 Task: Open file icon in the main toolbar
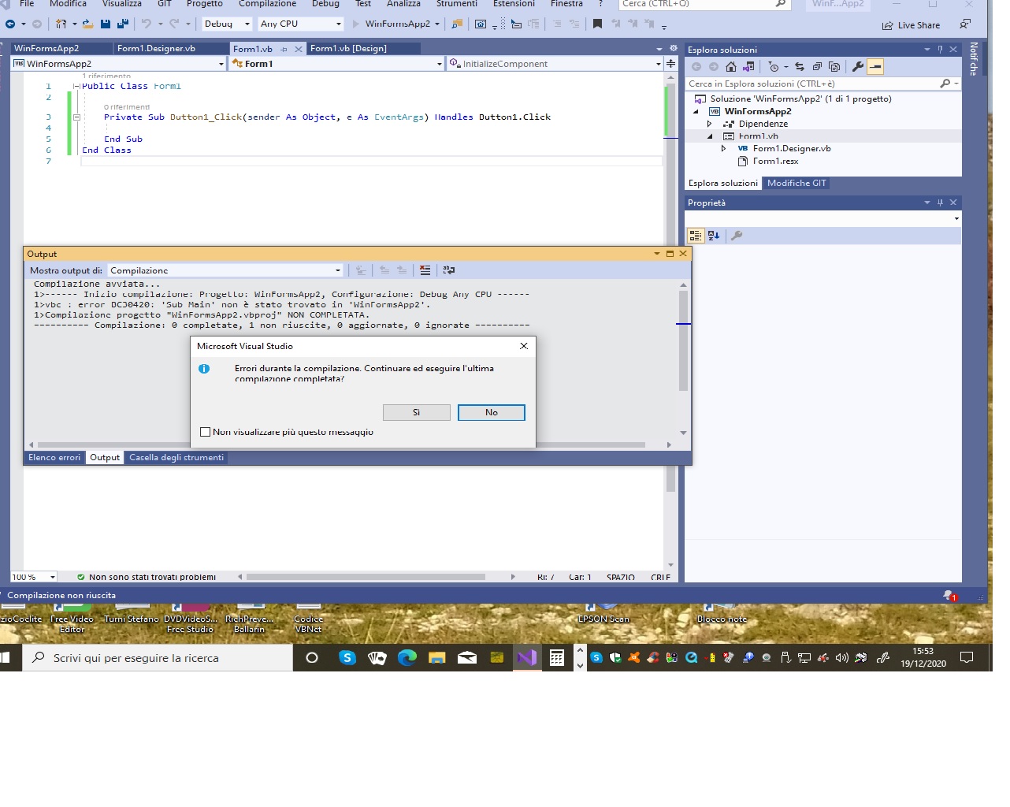coord(87,24)
